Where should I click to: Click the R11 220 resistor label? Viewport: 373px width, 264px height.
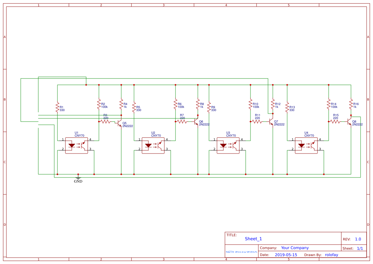[x=258, y=116]
